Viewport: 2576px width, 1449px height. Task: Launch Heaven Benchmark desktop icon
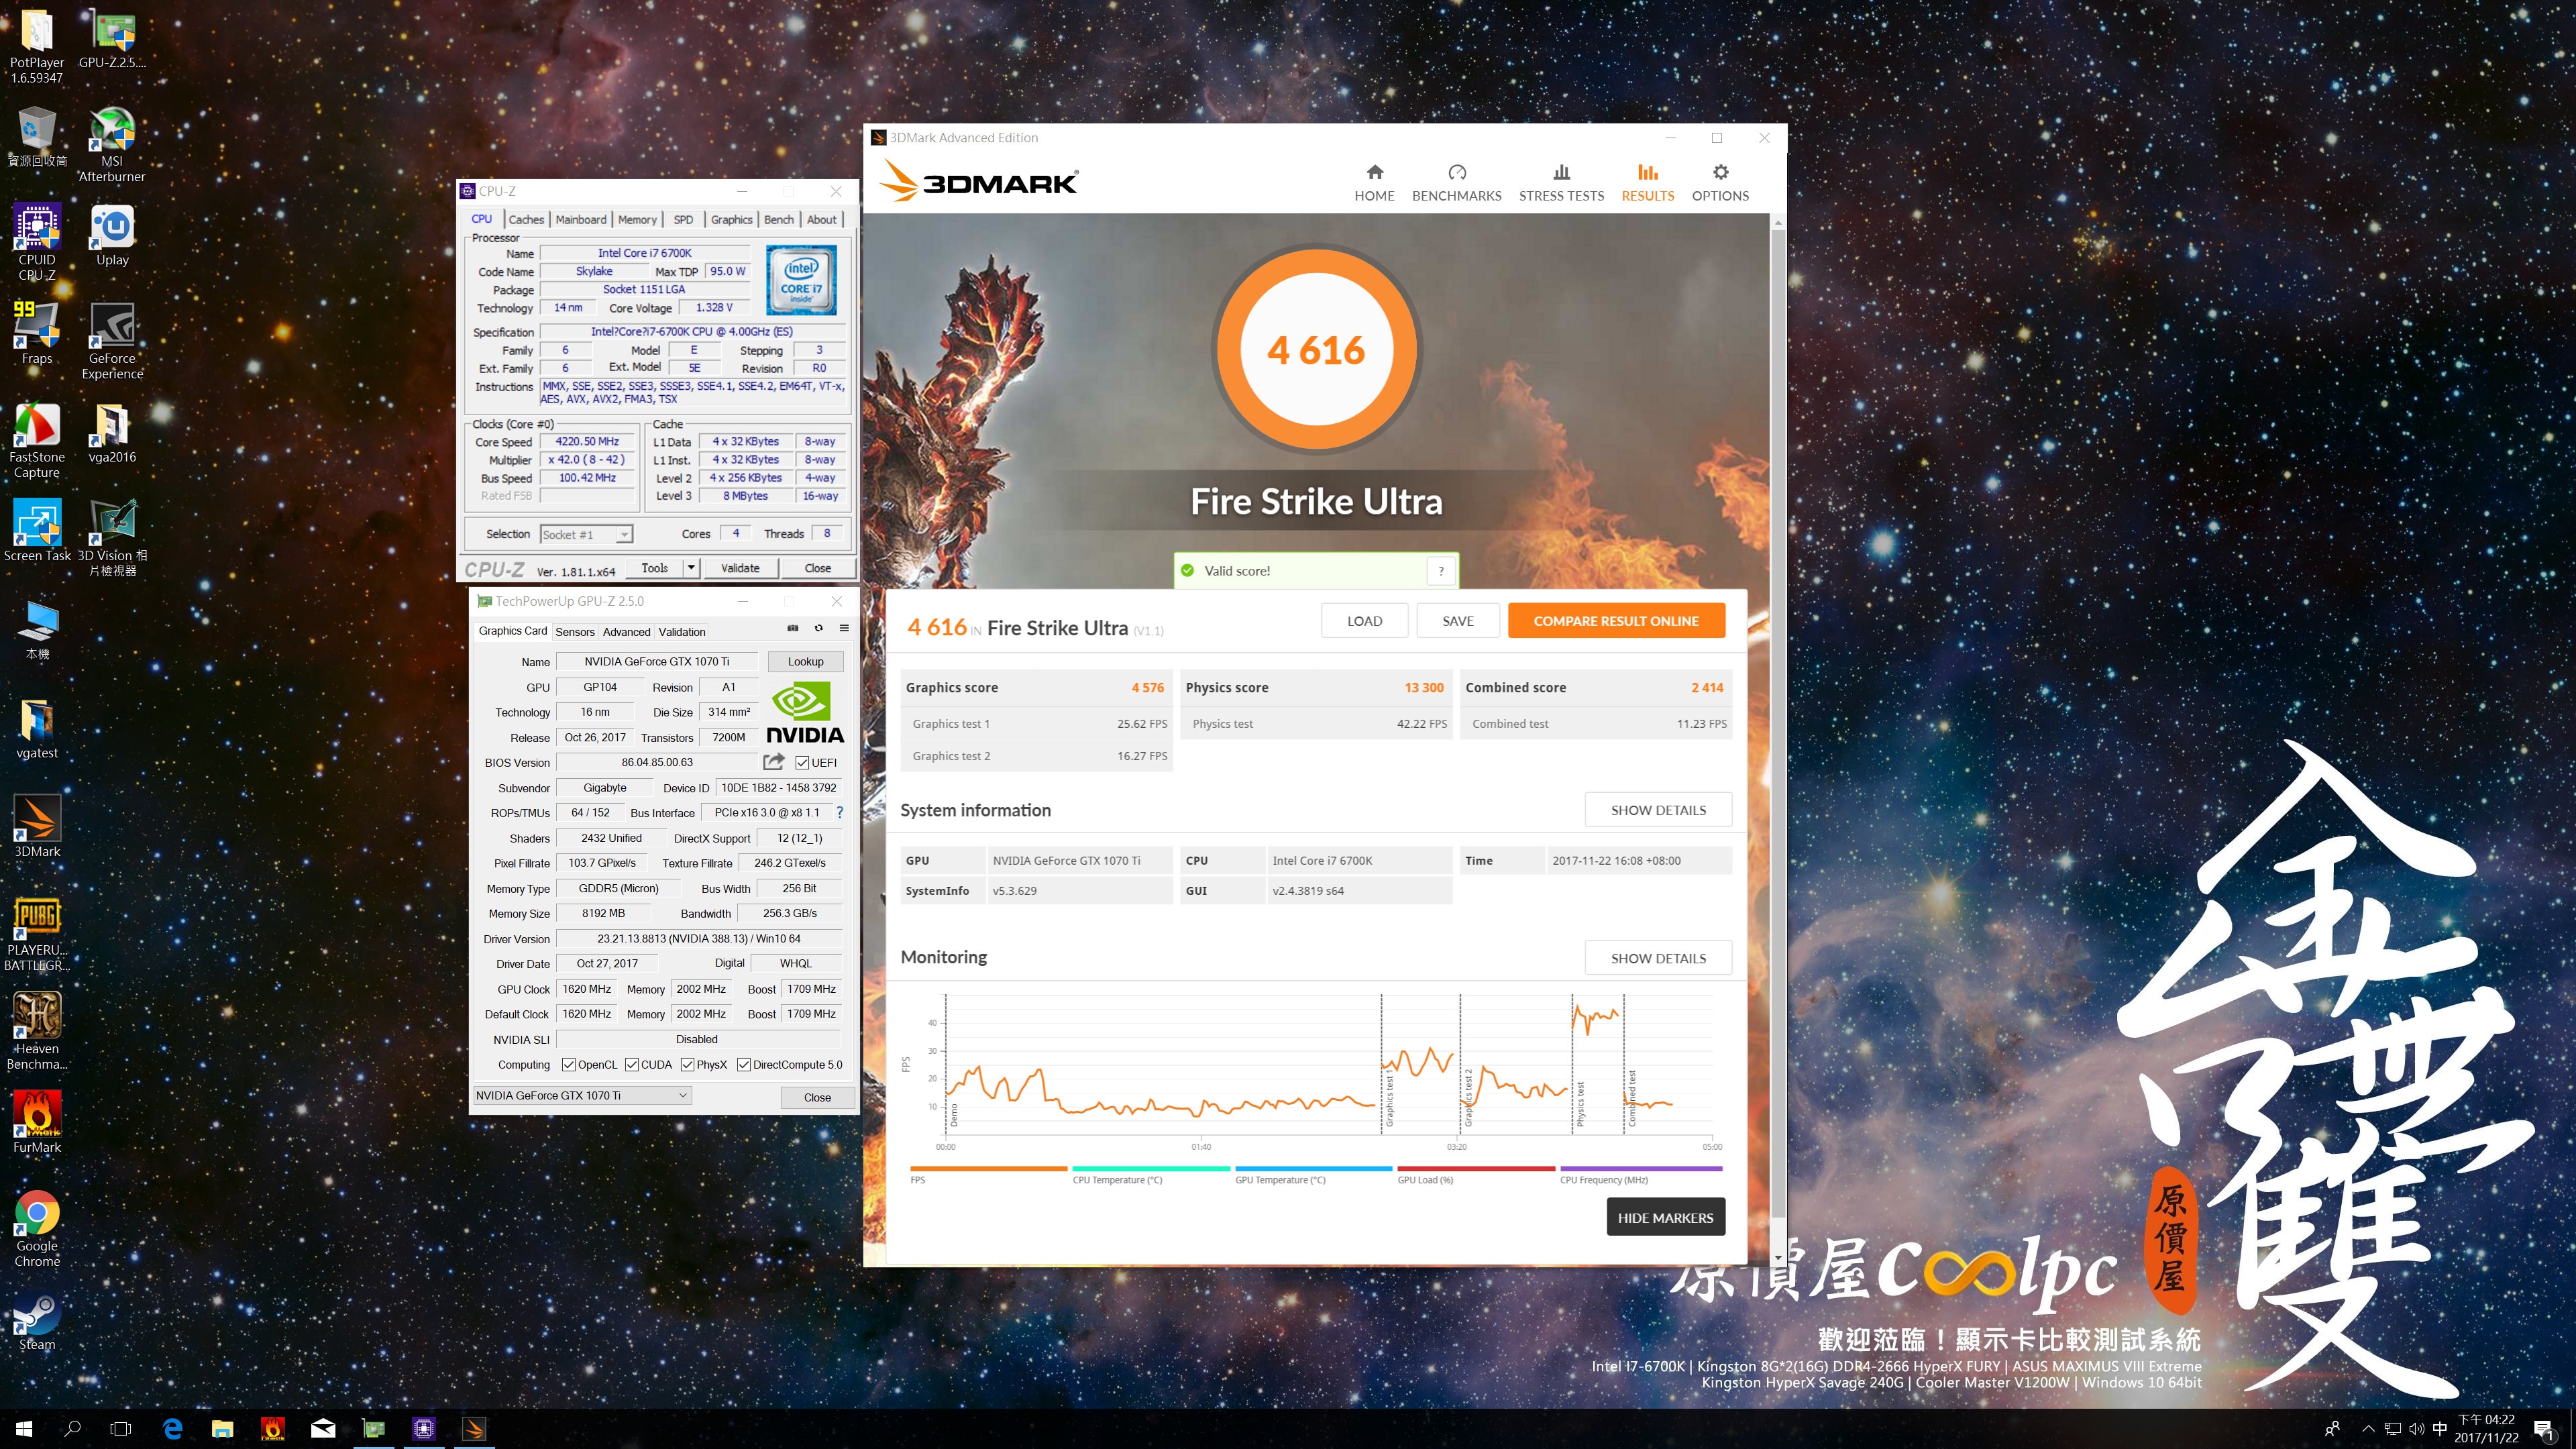click(x=37, y=1031)
